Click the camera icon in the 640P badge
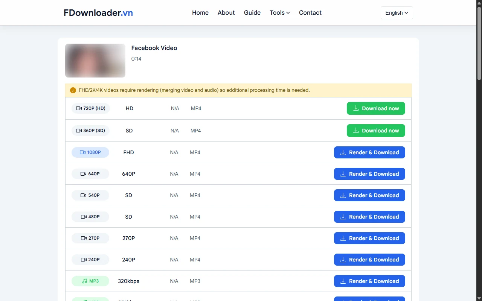 [x=84, y=174]
